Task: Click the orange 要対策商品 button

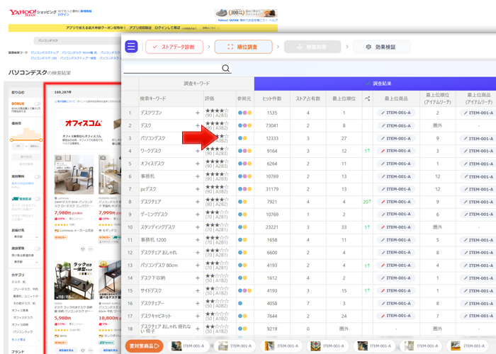Action: (x=145, y=346)
